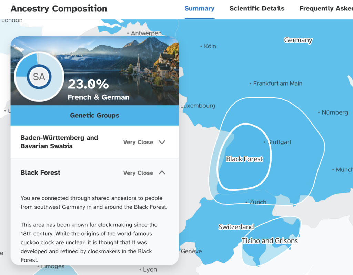Select the Switzerland label on the map

pyautogui.click(x=236, y=227)
